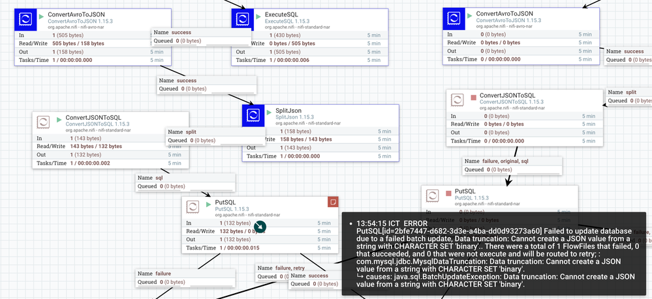Click the blue ExecuteSQL processor icon
The height and width of the screenshot is (299, 652).
(242, 20)
